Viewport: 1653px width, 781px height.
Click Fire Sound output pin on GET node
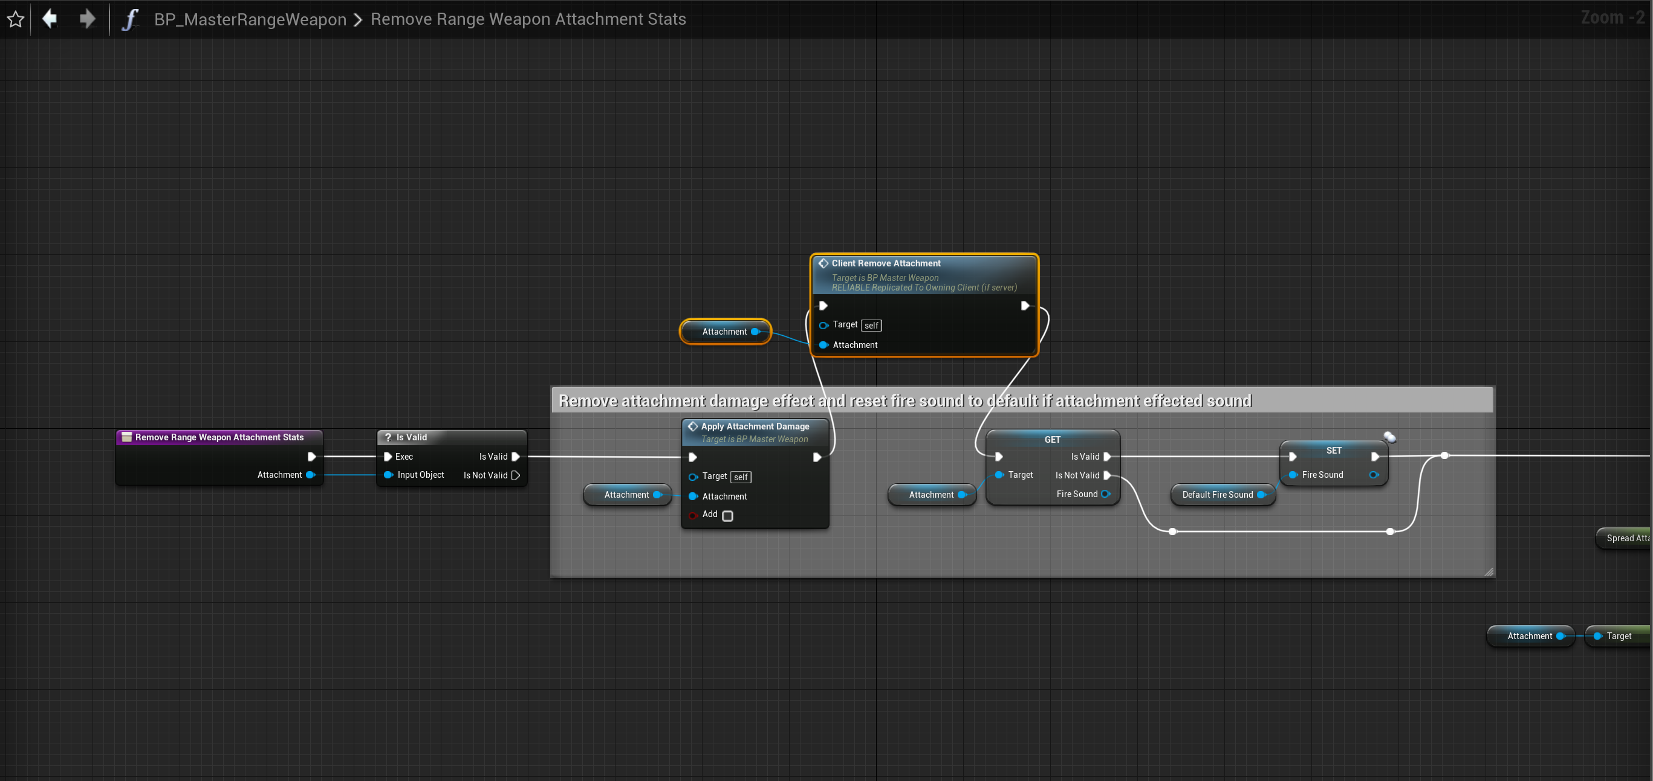1105,493
